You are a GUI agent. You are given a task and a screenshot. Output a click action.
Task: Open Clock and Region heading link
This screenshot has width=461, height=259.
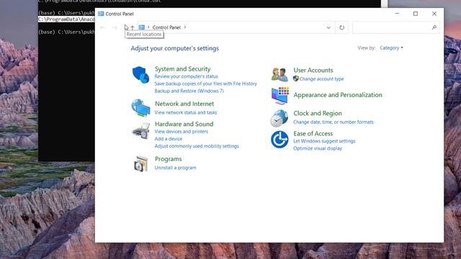318,113
